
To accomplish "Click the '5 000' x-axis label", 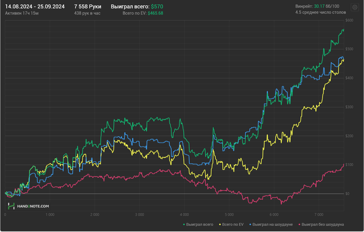I will point(229,215).
